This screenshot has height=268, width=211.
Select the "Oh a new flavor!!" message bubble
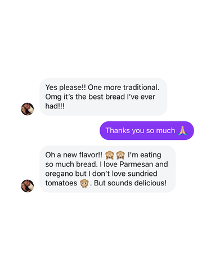[x=107, y=169]
